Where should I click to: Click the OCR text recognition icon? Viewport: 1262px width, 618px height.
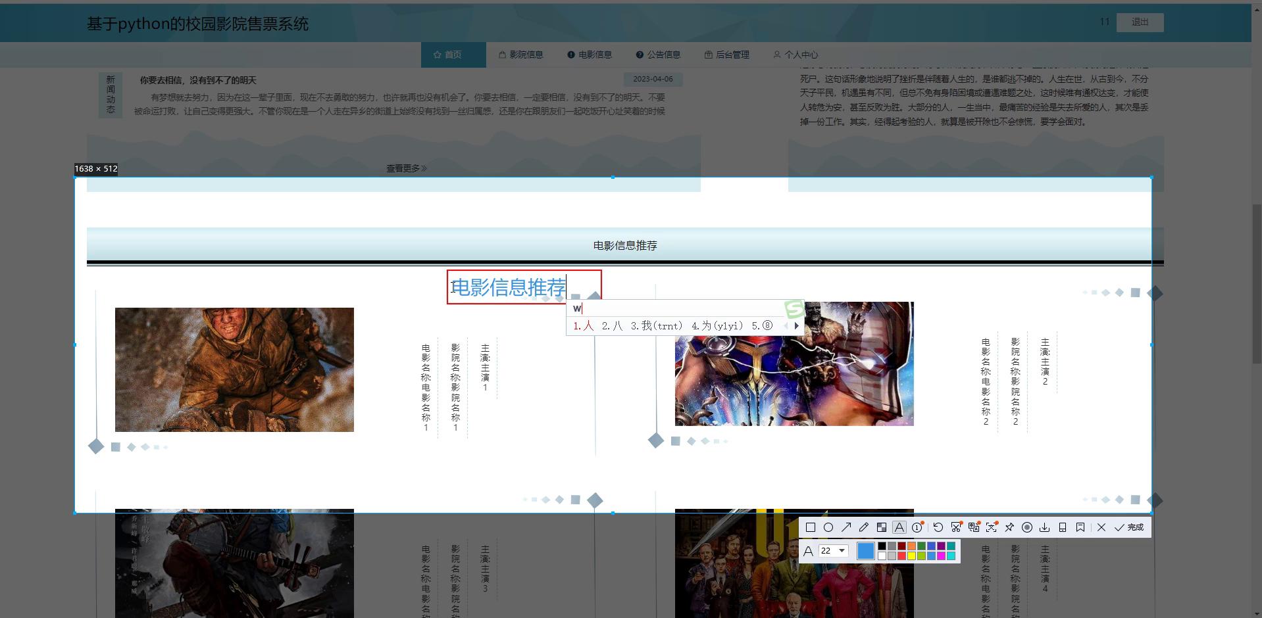(992, 527)
